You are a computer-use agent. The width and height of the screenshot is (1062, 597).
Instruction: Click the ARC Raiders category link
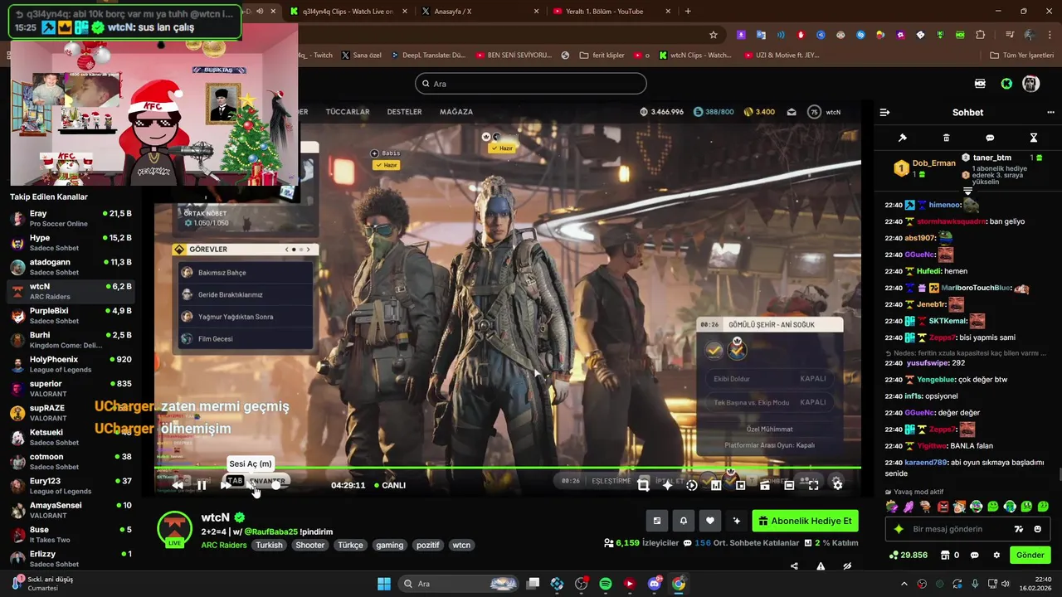[223, 545]
